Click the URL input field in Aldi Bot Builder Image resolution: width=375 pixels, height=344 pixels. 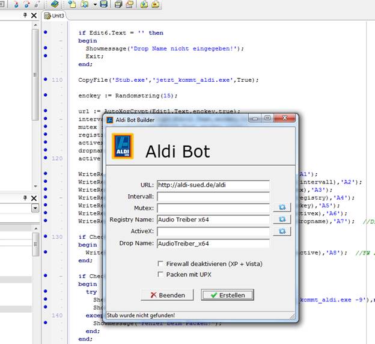(x=213, y=185)
